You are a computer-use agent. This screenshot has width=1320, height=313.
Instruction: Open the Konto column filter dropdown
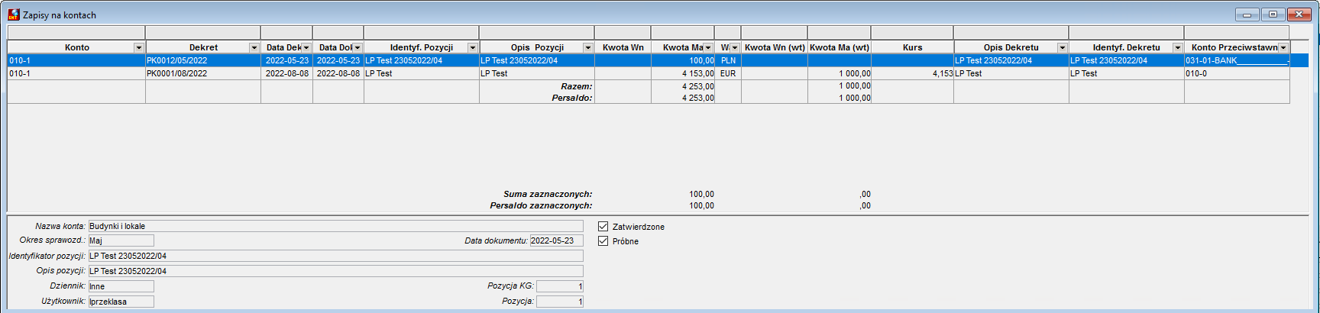coord(139,47)
